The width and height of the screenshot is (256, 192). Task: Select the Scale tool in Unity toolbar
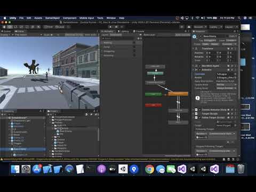21,27
